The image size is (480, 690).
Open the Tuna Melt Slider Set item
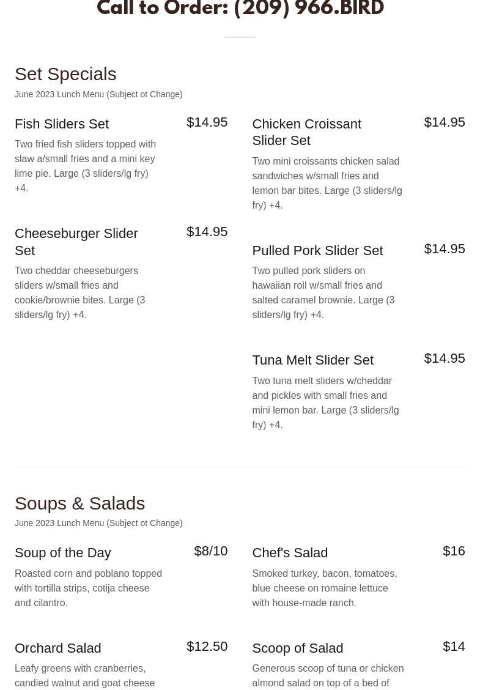coord(312,360)
